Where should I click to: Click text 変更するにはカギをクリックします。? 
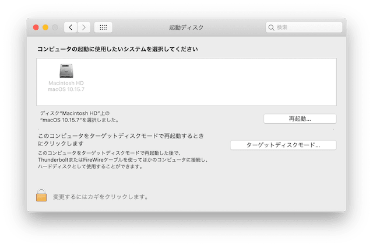pos(101,197)
